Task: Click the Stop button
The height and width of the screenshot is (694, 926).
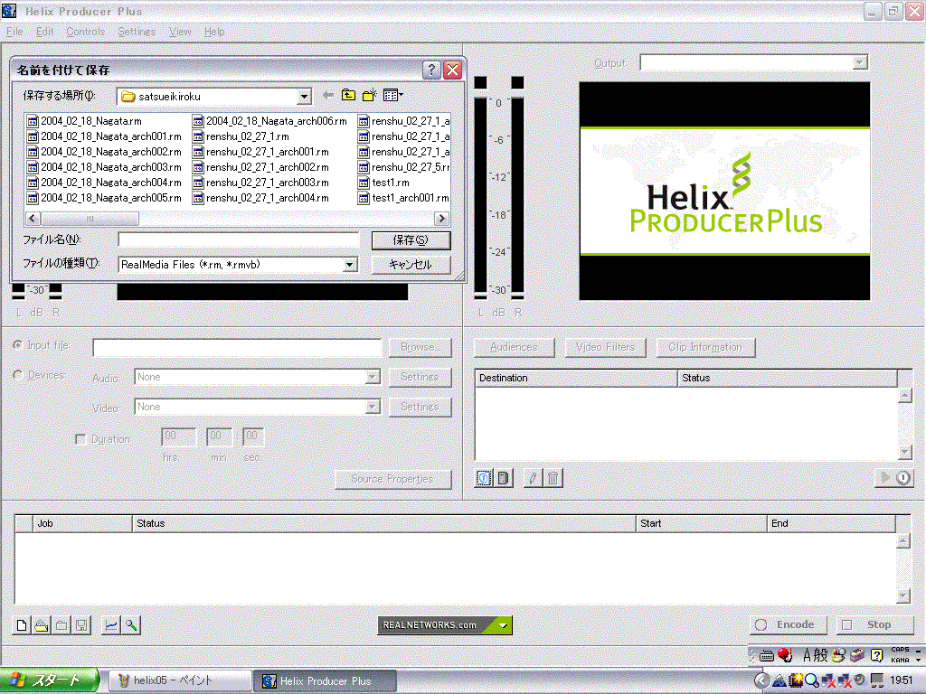Action: click(874, 624)
